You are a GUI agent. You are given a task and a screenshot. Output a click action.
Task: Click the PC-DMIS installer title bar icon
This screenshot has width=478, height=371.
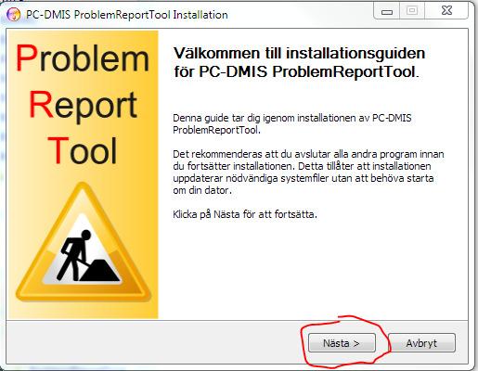point(13,15)
